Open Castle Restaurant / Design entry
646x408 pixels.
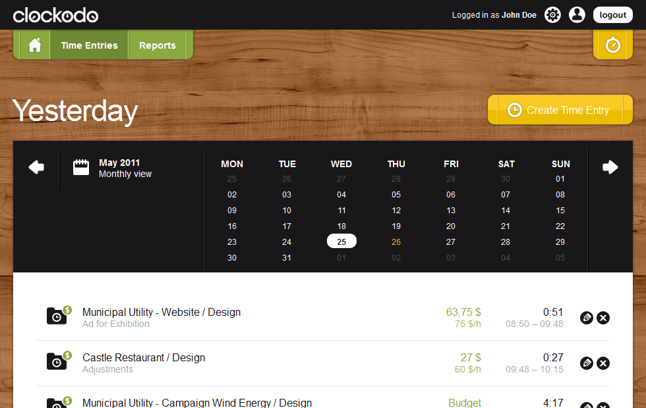coord(144,357)
